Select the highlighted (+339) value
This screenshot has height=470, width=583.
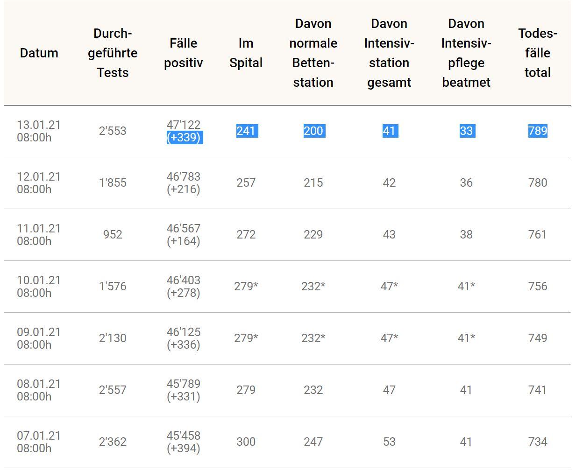click(x=184, y=138)
